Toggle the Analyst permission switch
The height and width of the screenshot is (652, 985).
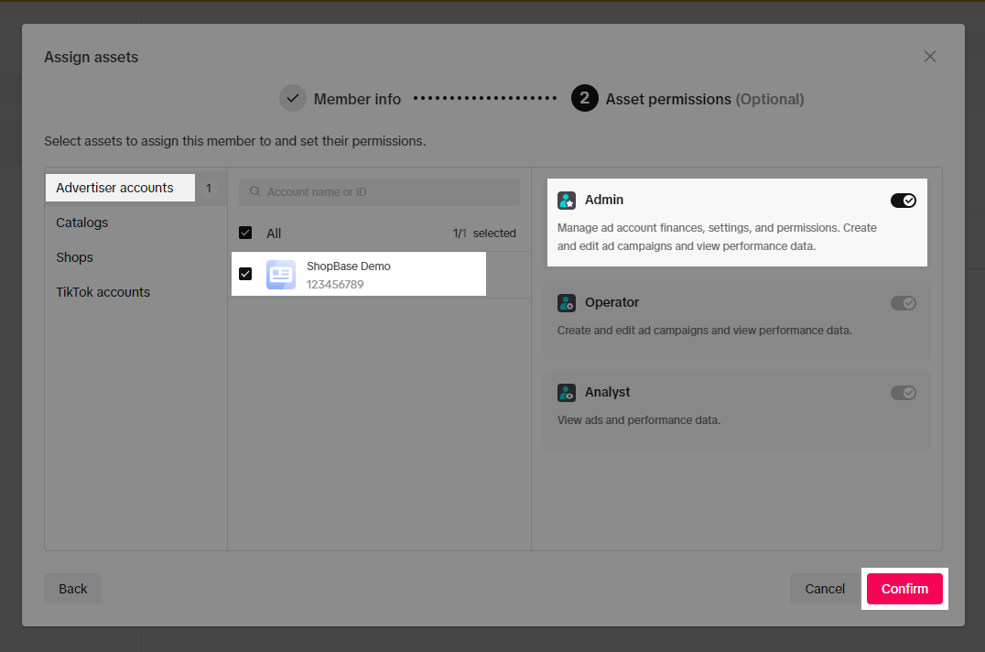click(x=904, y=393)
